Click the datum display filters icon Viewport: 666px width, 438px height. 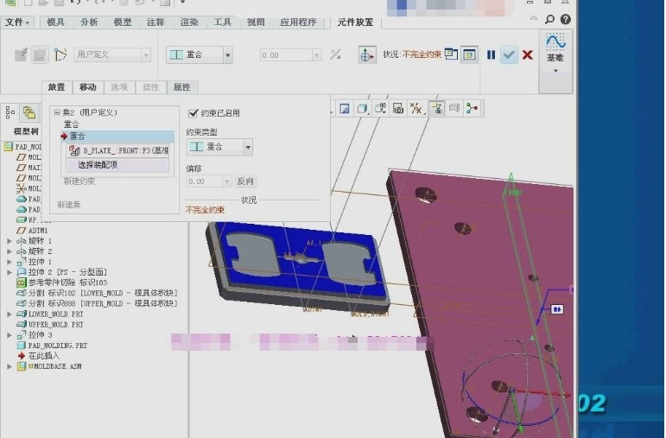416,109
